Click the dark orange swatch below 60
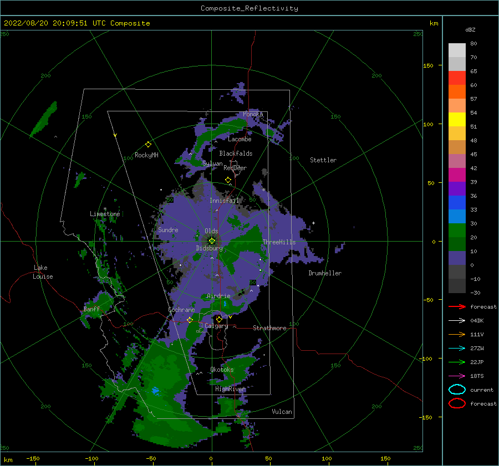This screenshot has height=466, width=499. pyautogui.click(x=457, y=92)
